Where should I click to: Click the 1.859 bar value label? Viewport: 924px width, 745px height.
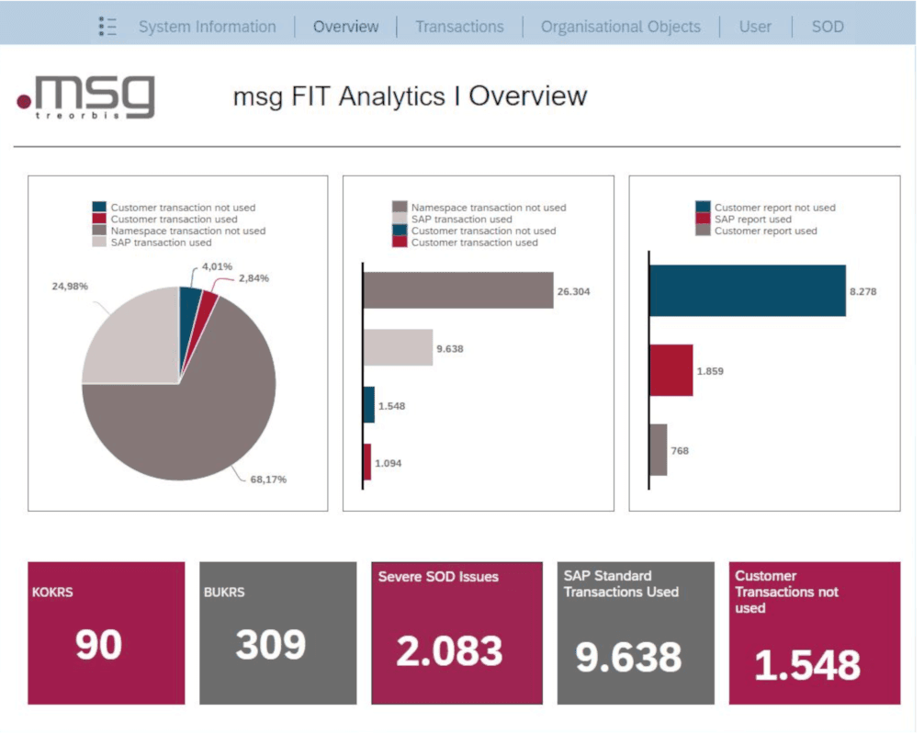point(710,371)
